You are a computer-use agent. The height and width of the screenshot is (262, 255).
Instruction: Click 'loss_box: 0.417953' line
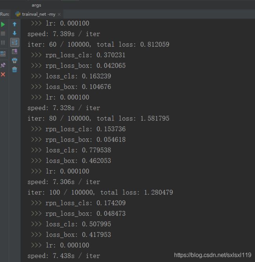(x=71, y=235)
